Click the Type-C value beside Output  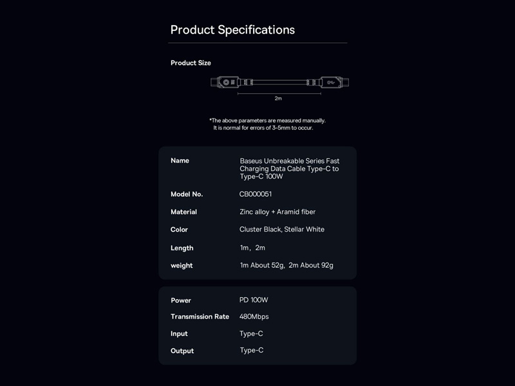click(252, 350)
